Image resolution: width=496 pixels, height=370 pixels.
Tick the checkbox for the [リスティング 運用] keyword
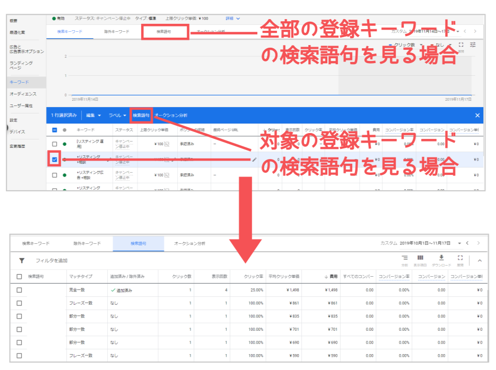55,144
